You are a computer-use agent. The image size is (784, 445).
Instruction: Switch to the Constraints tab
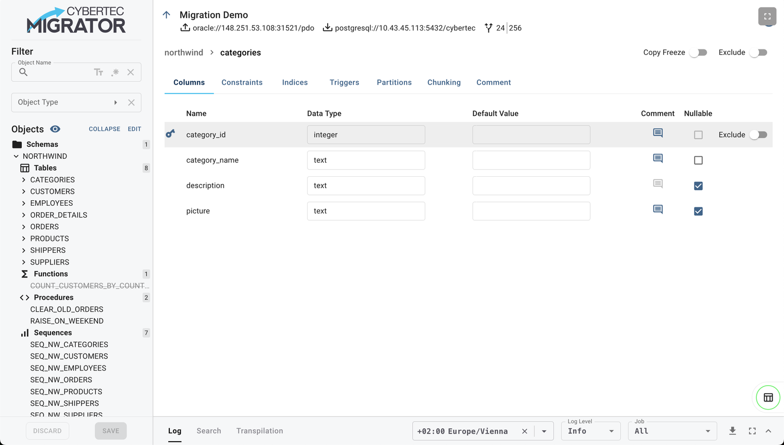[x=242, y=83]
